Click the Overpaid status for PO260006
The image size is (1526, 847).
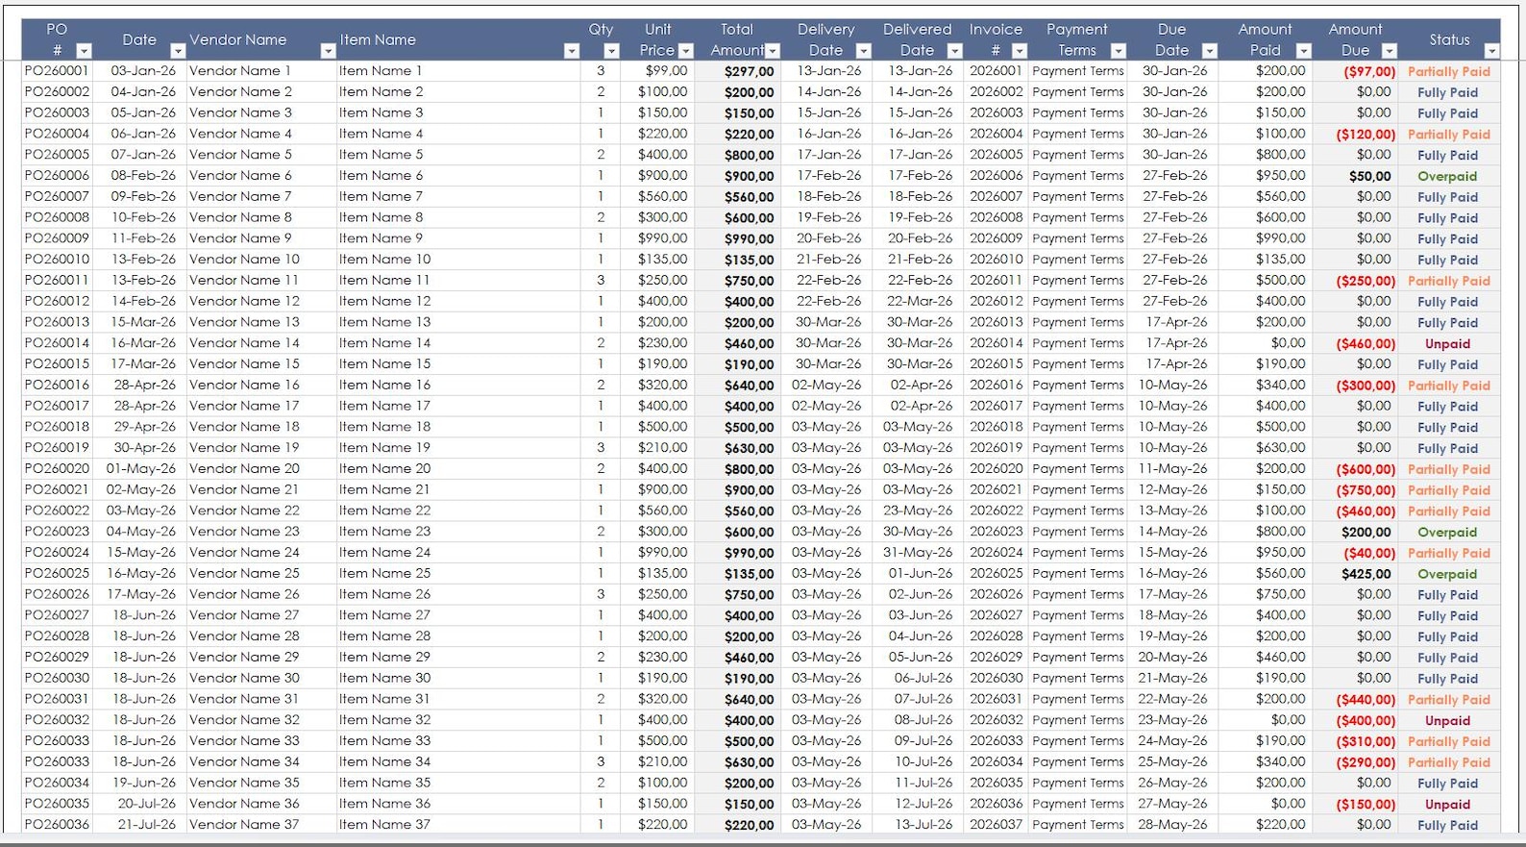click(1448, 176)
